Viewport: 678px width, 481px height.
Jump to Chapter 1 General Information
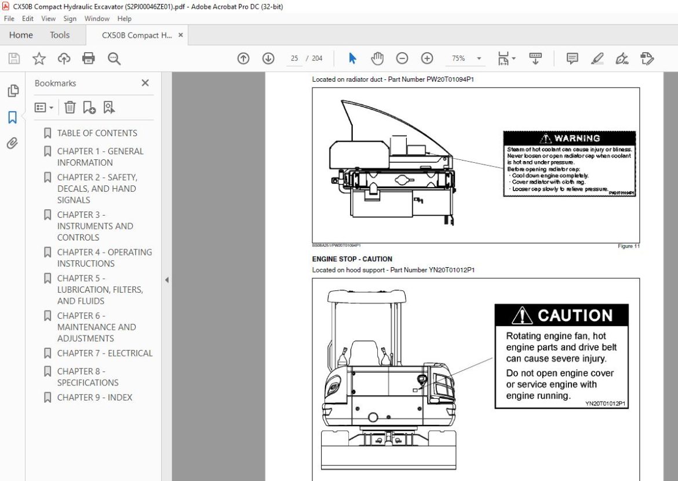click(100, 156)
